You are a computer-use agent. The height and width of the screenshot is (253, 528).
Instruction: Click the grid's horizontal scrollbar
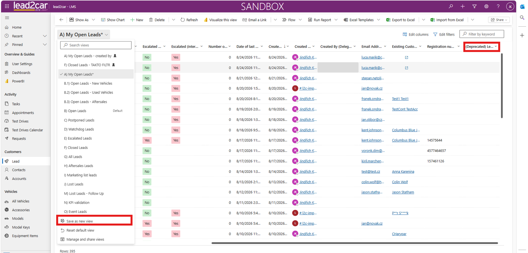click(354, 243)
